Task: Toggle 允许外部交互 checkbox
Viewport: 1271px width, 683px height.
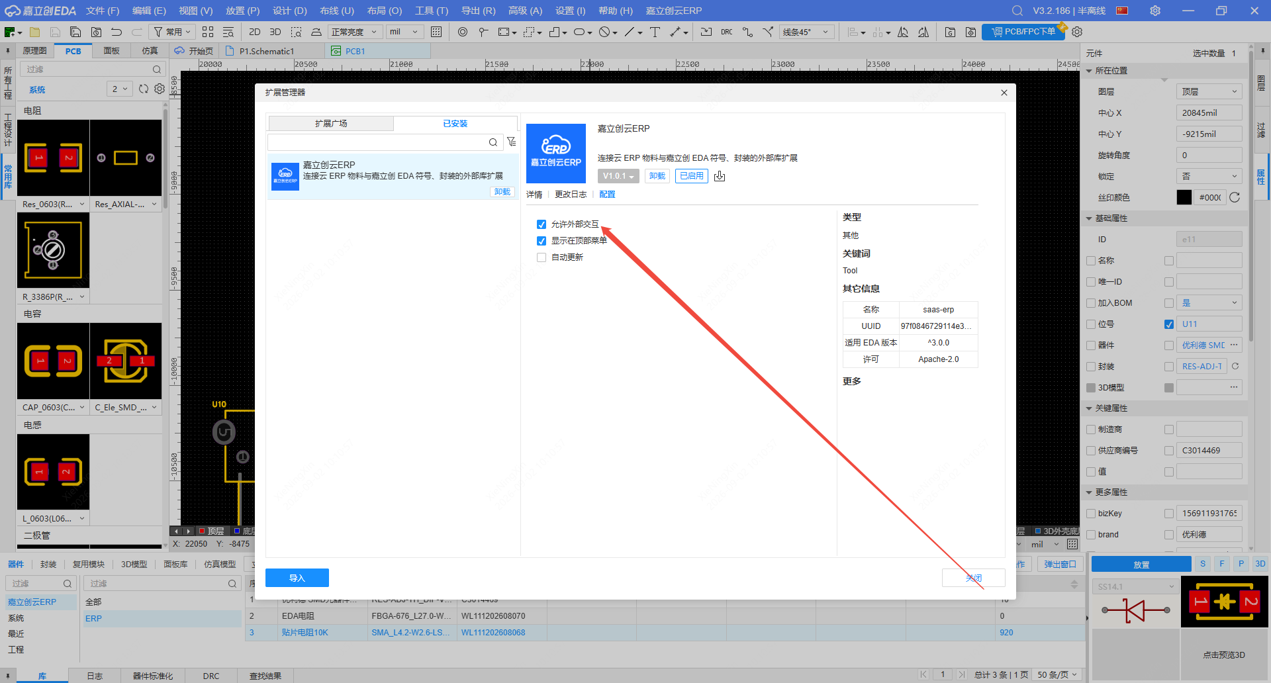Action: coord(541,224)
